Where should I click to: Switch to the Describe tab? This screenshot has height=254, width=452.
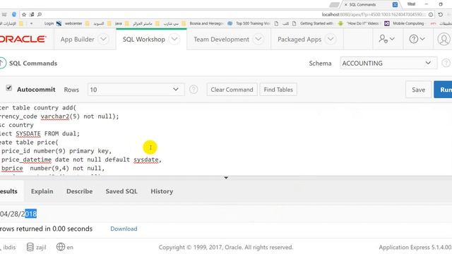80,191
